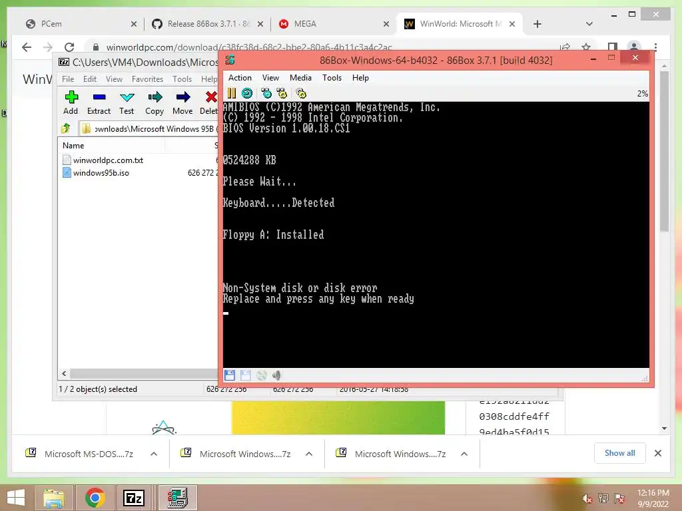This screenshot has width=682, height=511.
Task: Switch to the MEGA browser tab
Action: click(x=333, y=24)
